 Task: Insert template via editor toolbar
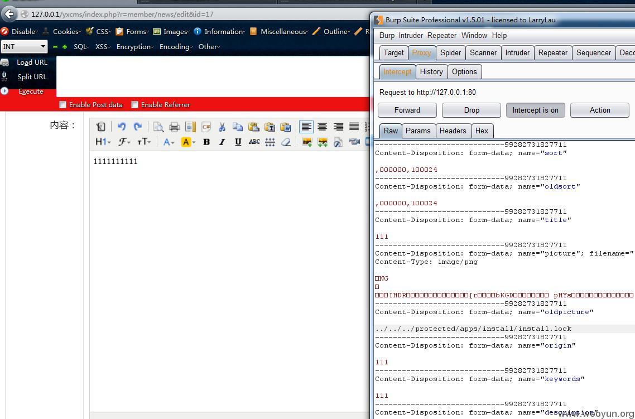click(190, 127)
